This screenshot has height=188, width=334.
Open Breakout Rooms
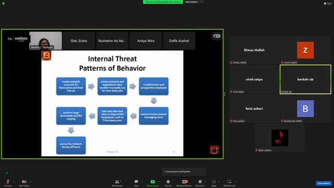[184, 183]
